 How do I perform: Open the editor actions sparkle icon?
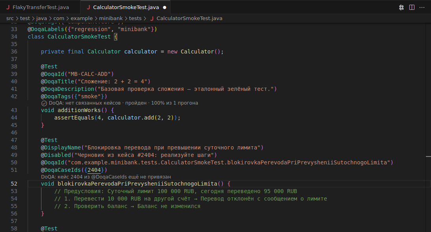(x=401, y=7)
